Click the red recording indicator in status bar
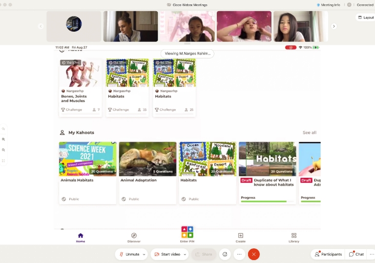This screenshot has width=375, height=263. click(291, 48)
